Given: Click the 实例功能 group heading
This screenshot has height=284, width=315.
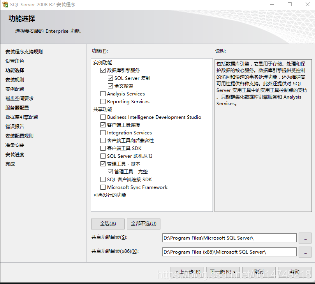Looking at the screenshot, I should pyautogui.click(x=103, y=62).
